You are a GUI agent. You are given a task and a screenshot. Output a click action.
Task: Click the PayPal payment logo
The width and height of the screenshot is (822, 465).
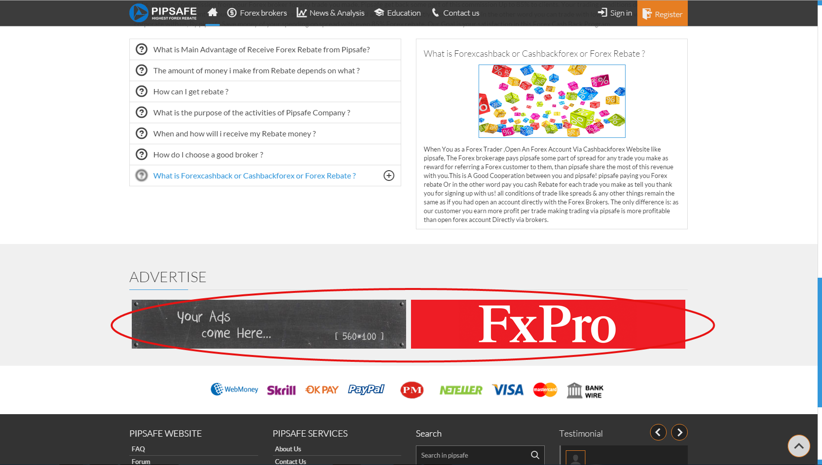point(366,389)
